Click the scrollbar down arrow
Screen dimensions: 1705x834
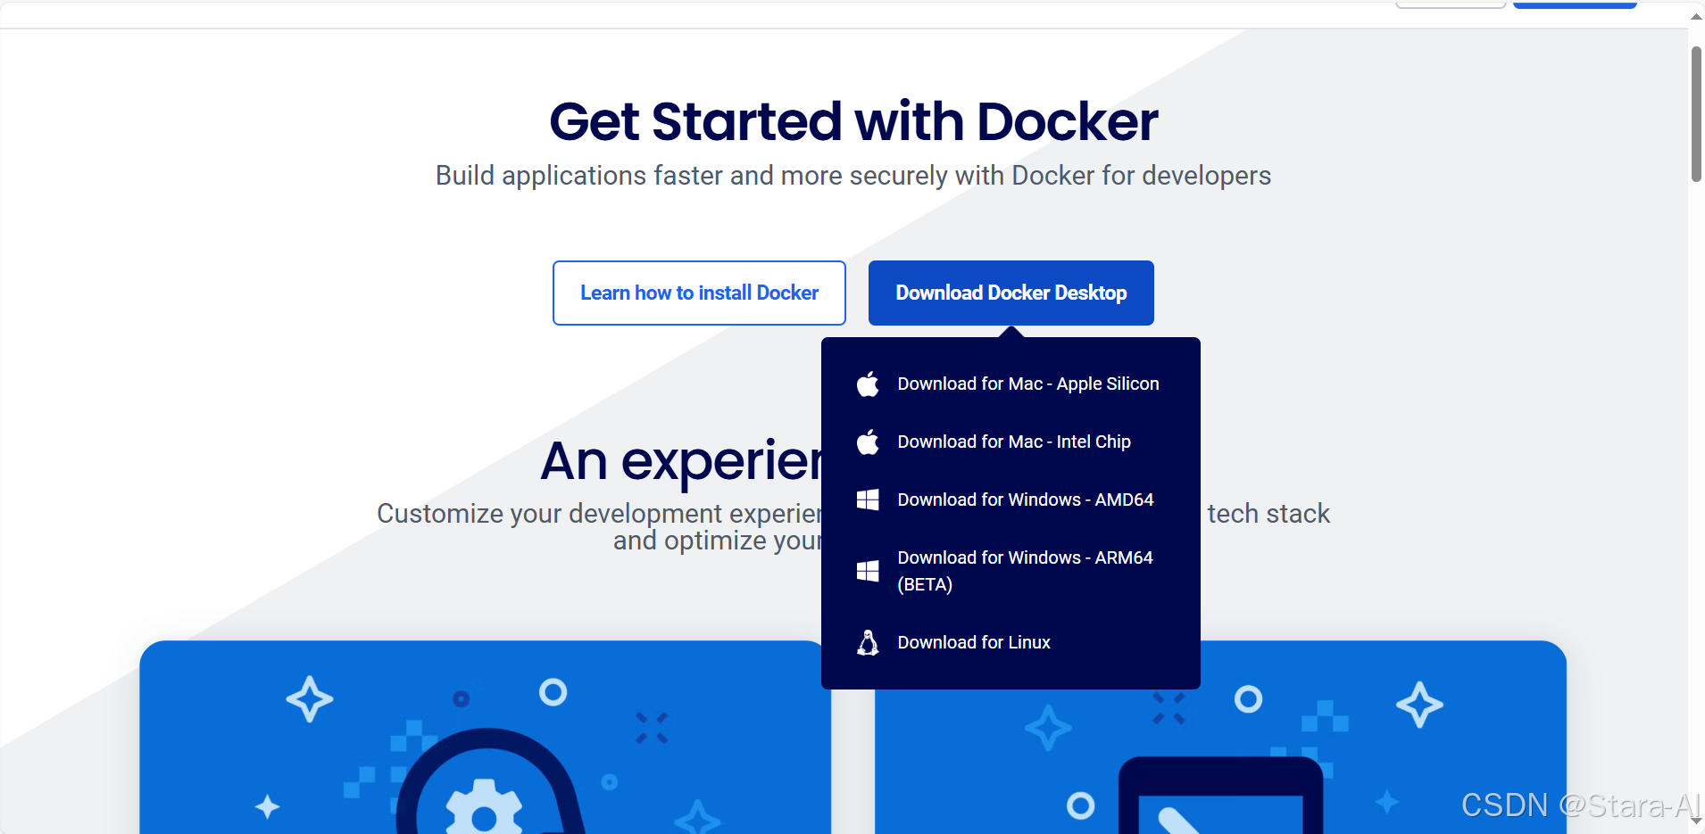(1696, 822)
